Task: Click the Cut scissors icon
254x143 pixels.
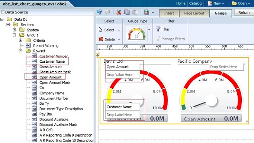Action: coord(119,12)
